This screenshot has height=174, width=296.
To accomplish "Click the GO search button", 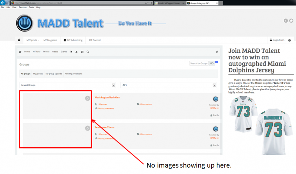I will [212, 63].
